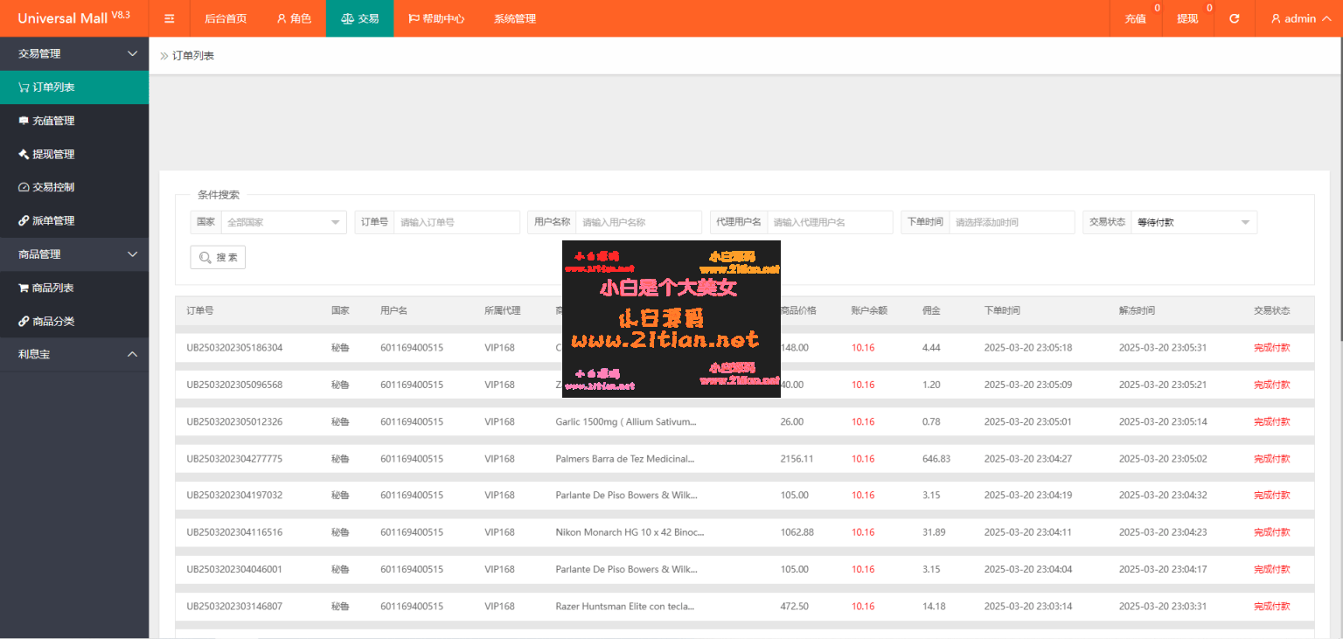Screen dimensions: 1343x639
Task: Click order number UB2503202305012326
Action: point(234,421)
